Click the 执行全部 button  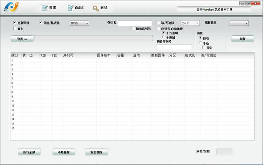click(29, 152)
